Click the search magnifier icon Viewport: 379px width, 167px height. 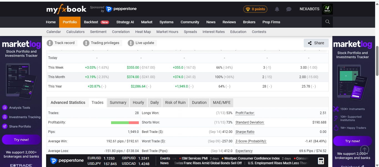(x=327, y=22)
